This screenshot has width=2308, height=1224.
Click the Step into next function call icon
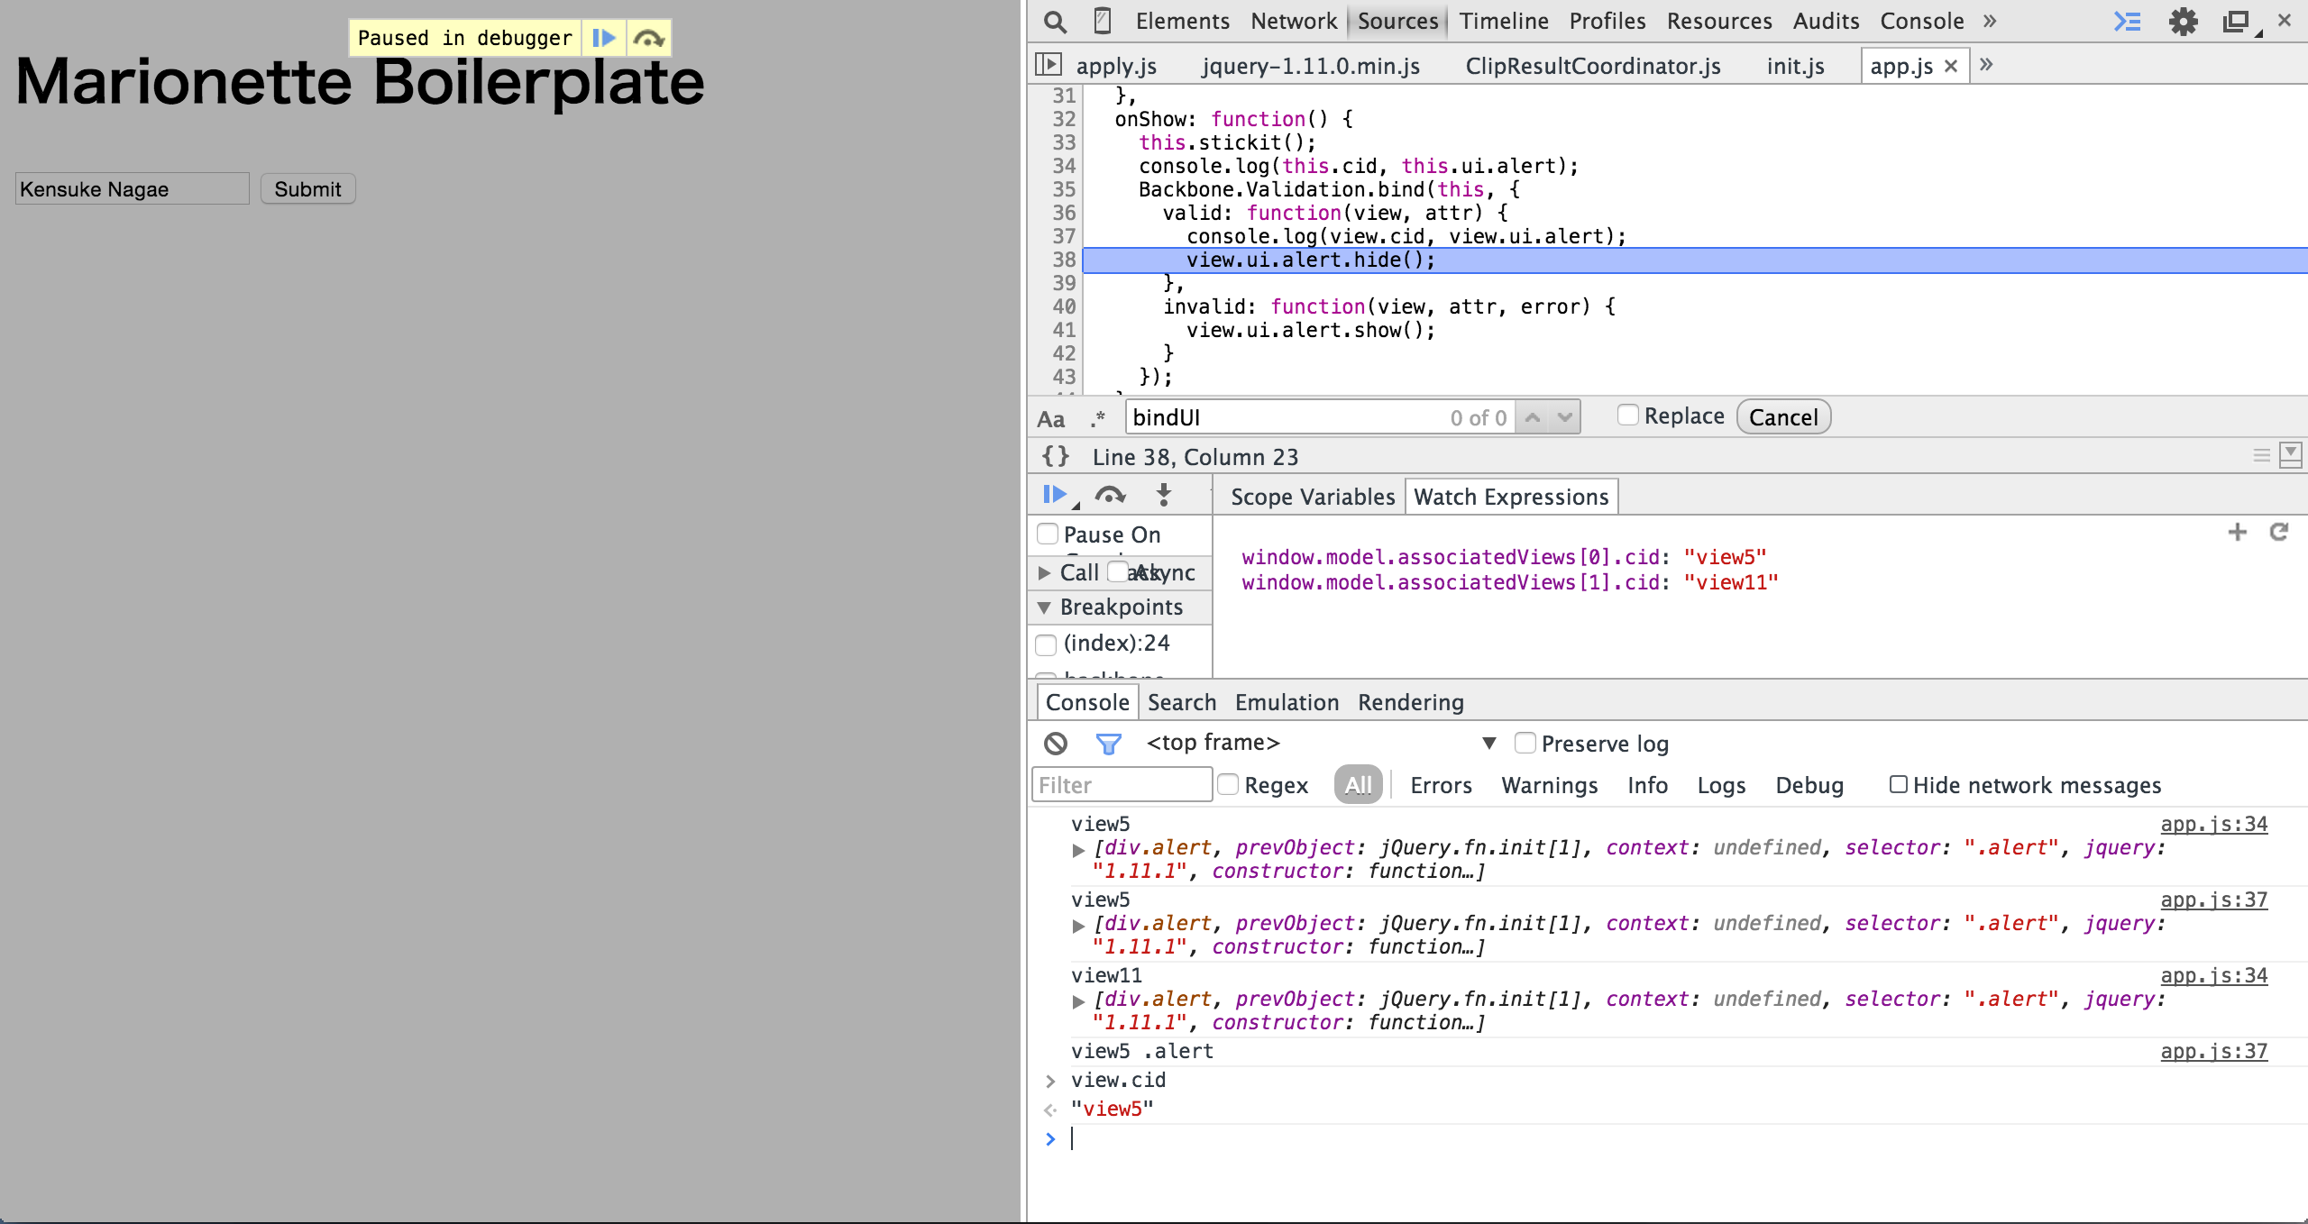tap(1165, 496)
